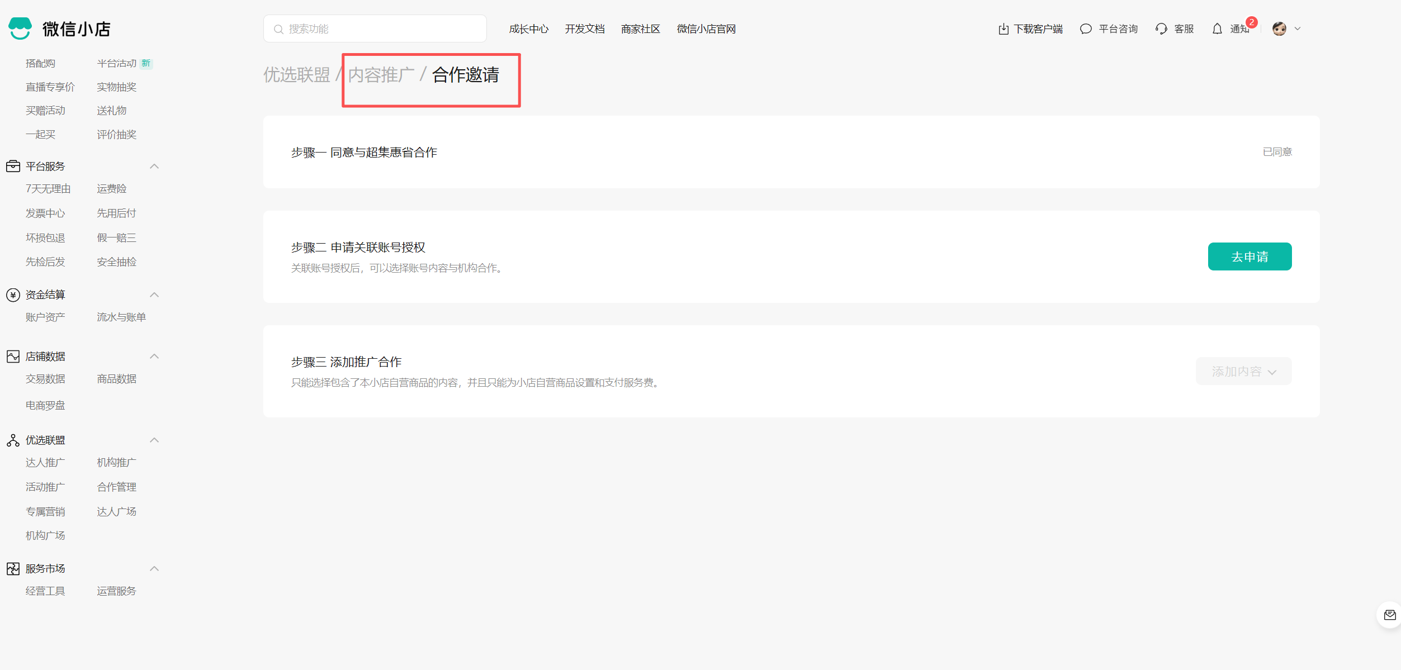Image resolution: width=1401 pixels, height=670 pixels.
Task: Click the 去申请 button
Action: [x=1249, y=256]
